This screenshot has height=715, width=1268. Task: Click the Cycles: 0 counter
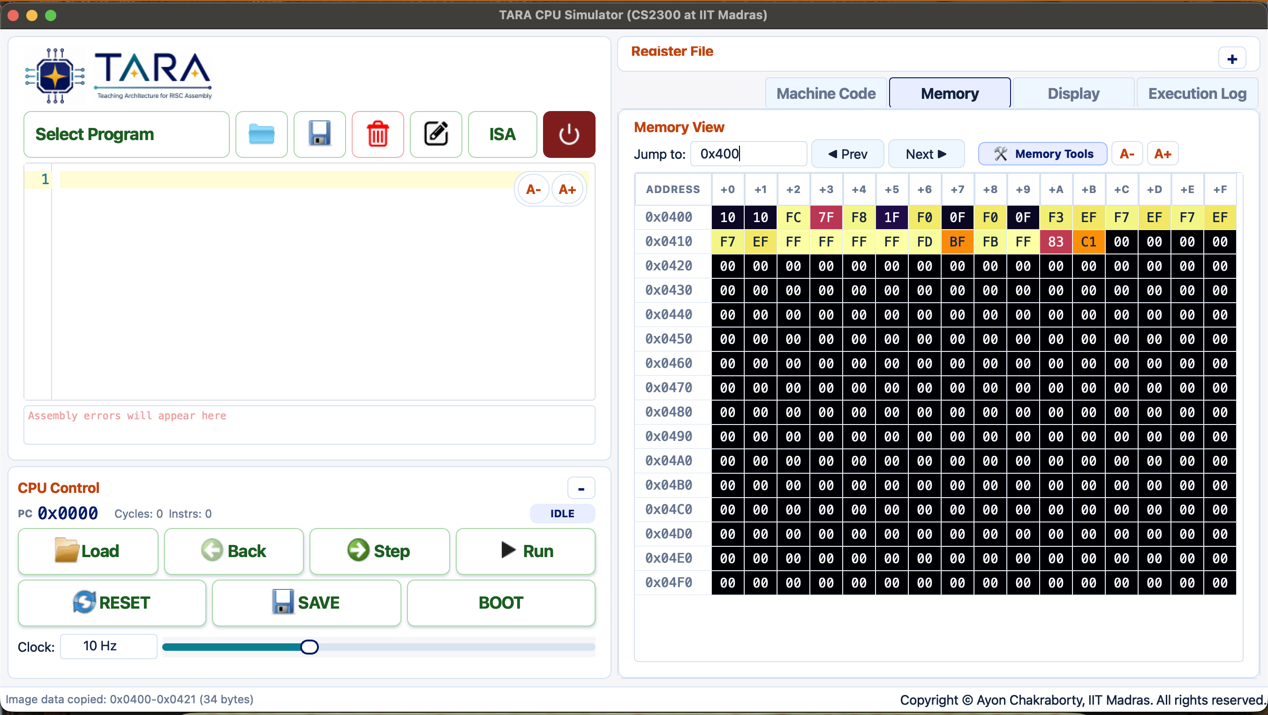138,514
